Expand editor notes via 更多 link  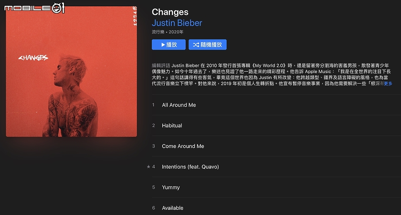pyautogui.click(x=388, y=84)
